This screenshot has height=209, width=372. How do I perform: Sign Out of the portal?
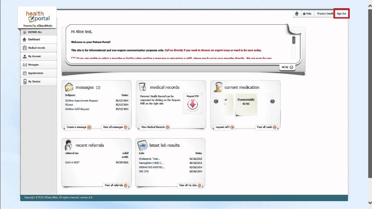click(x=341, y=14)
